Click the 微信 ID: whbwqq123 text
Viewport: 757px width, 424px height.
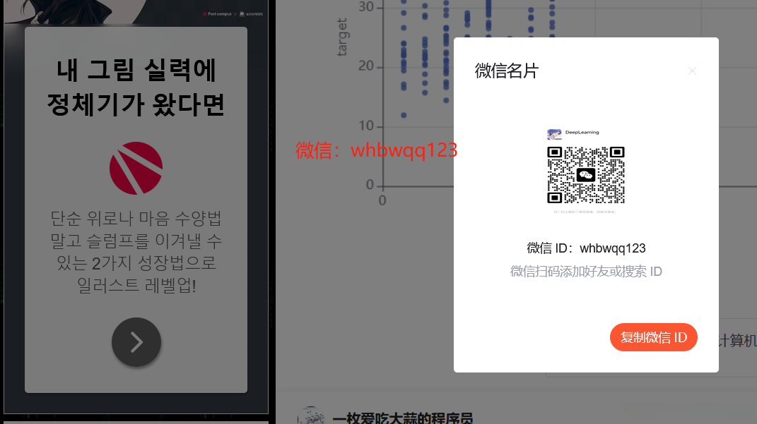pos(586,248)
